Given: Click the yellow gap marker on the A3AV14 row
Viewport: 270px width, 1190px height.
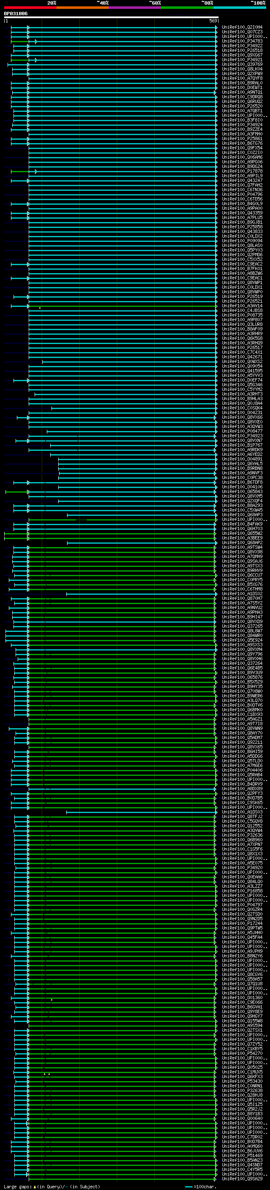Looking at the screenshot, I should pyautogui.click(x=40, y=308).
